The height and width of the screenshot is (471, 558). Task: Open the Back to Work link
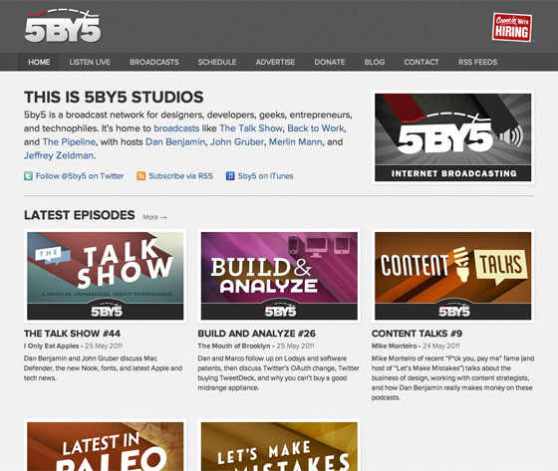(x=316, y=128)
